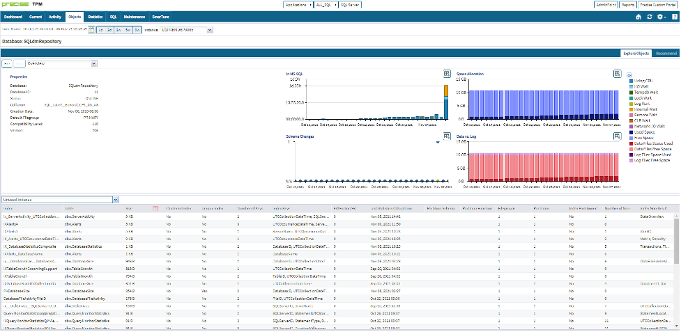Open the Maintenance tab
Viewport: 681px width, 332px height.
pos(135,17)
